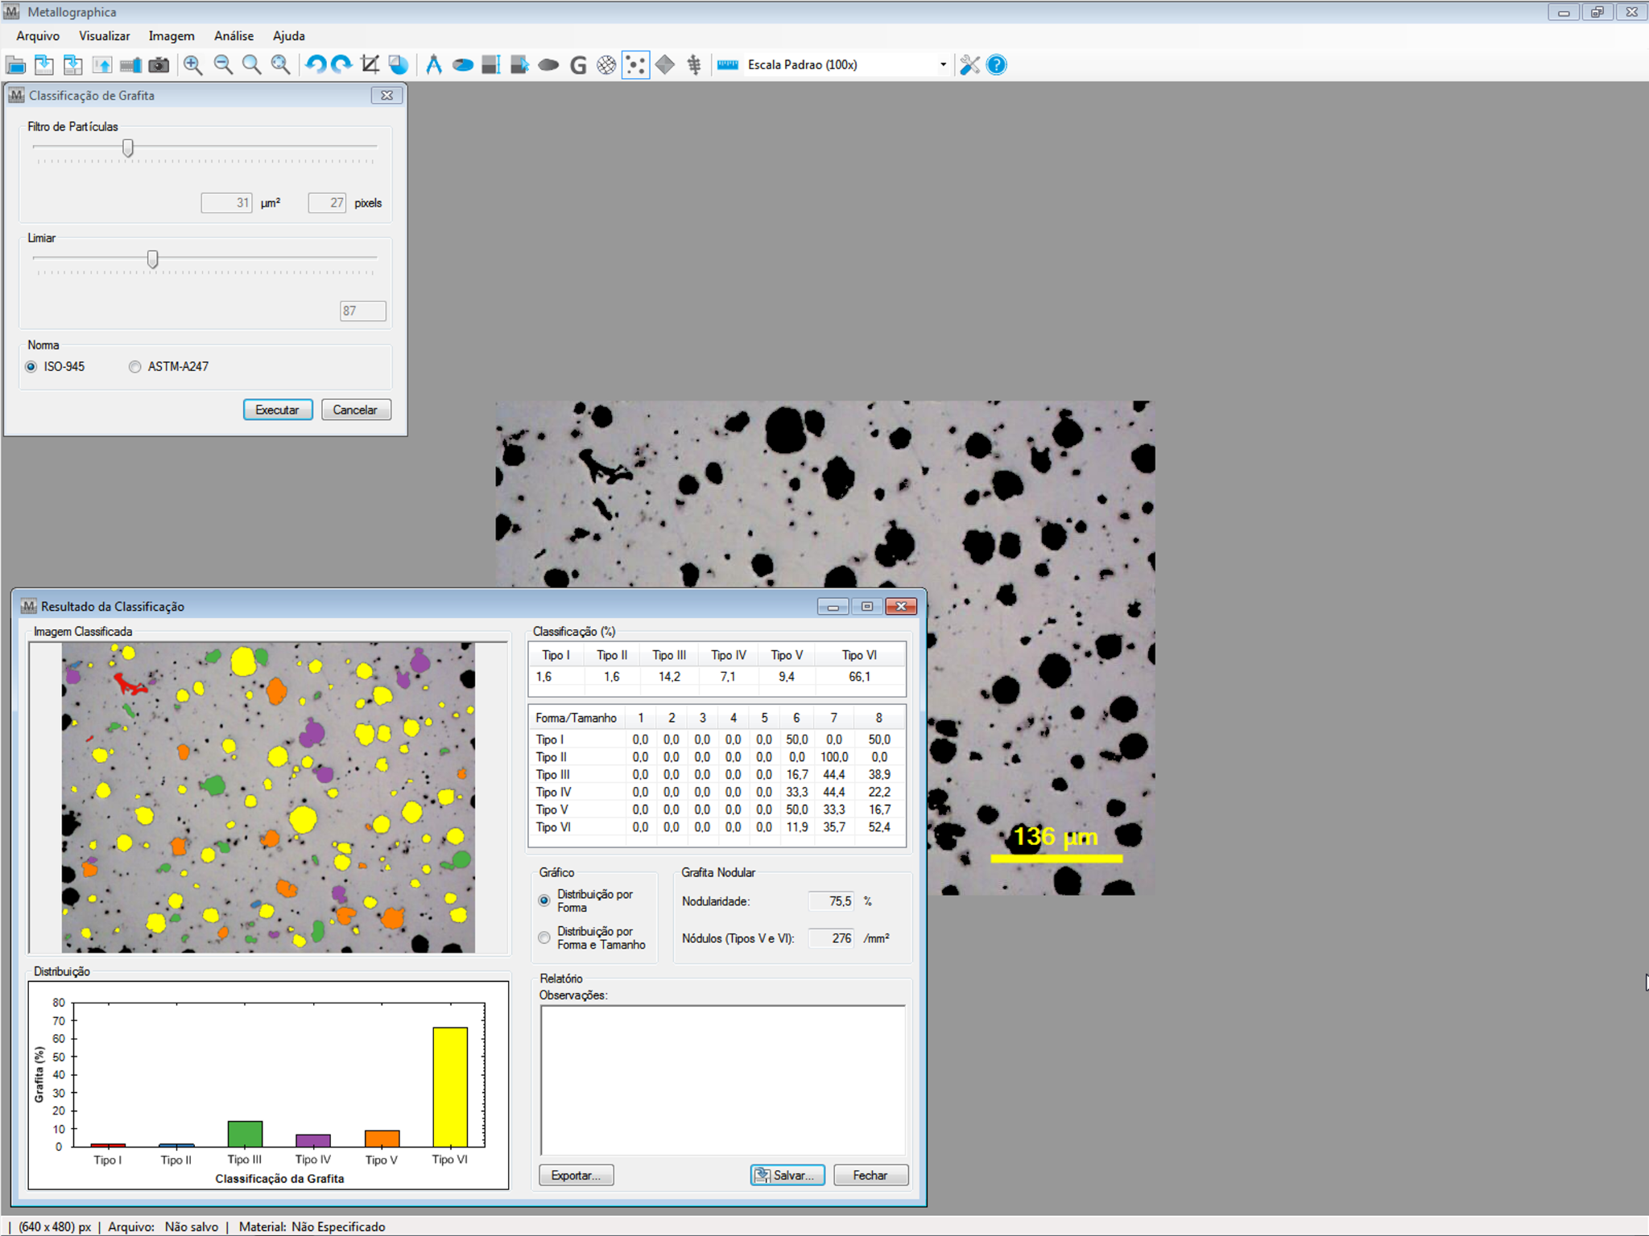Select Distribuição por Forma e Tamanho option

pyautogui.click(x=545, y=937)
